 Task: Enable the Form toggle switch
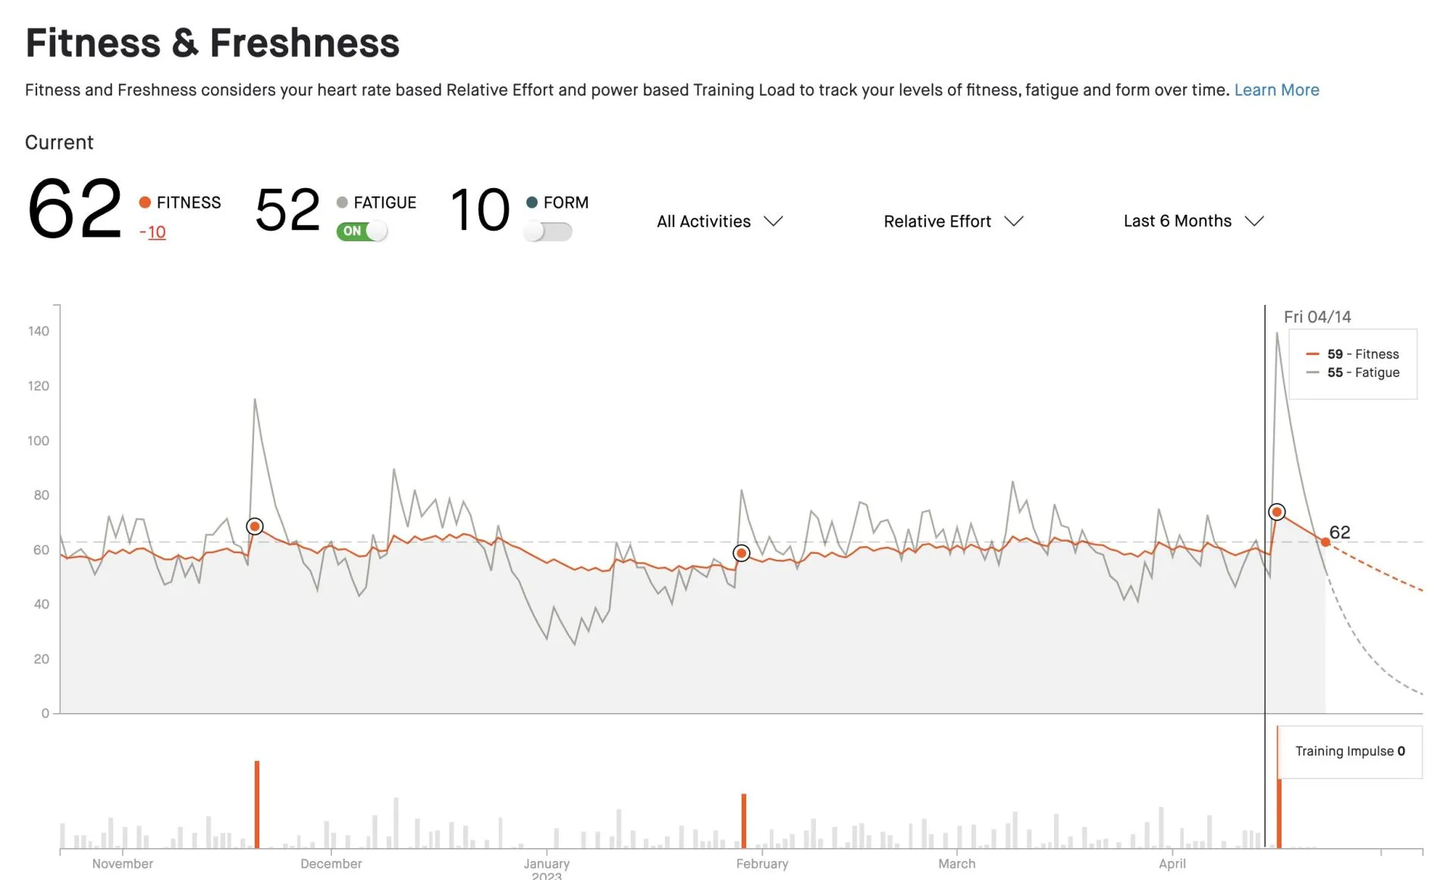pyautogui.click(x=548, y=231)
